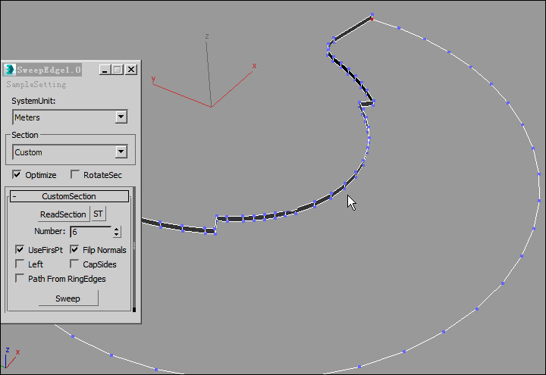Enable Path From RingEdges checkbox
Viewport: 546px width, 375px height.
(x=20, y=278)
